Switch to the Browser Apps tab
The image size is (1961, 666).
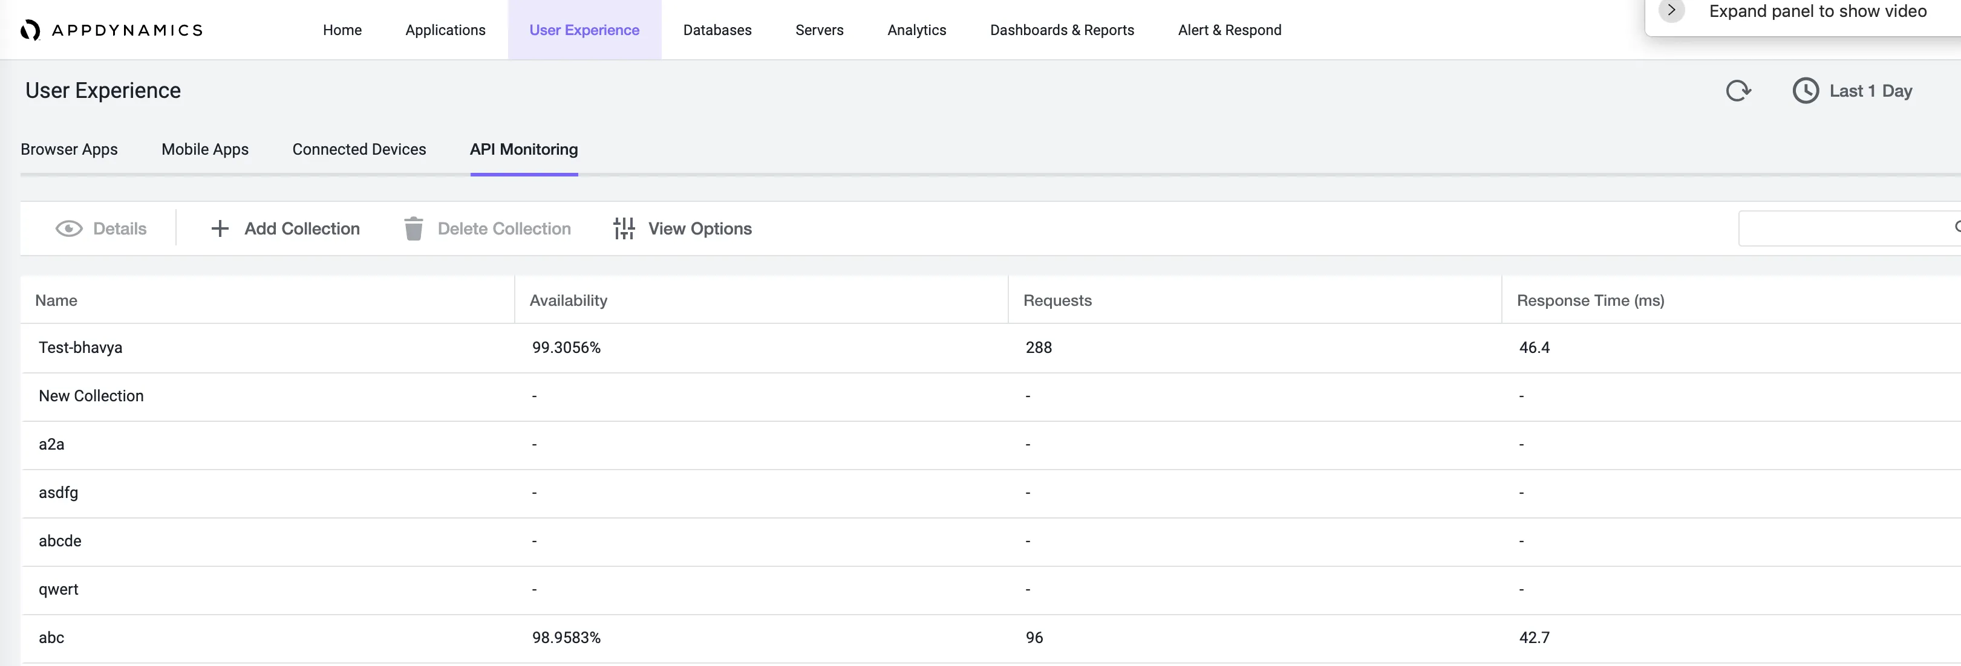point(70,149)
